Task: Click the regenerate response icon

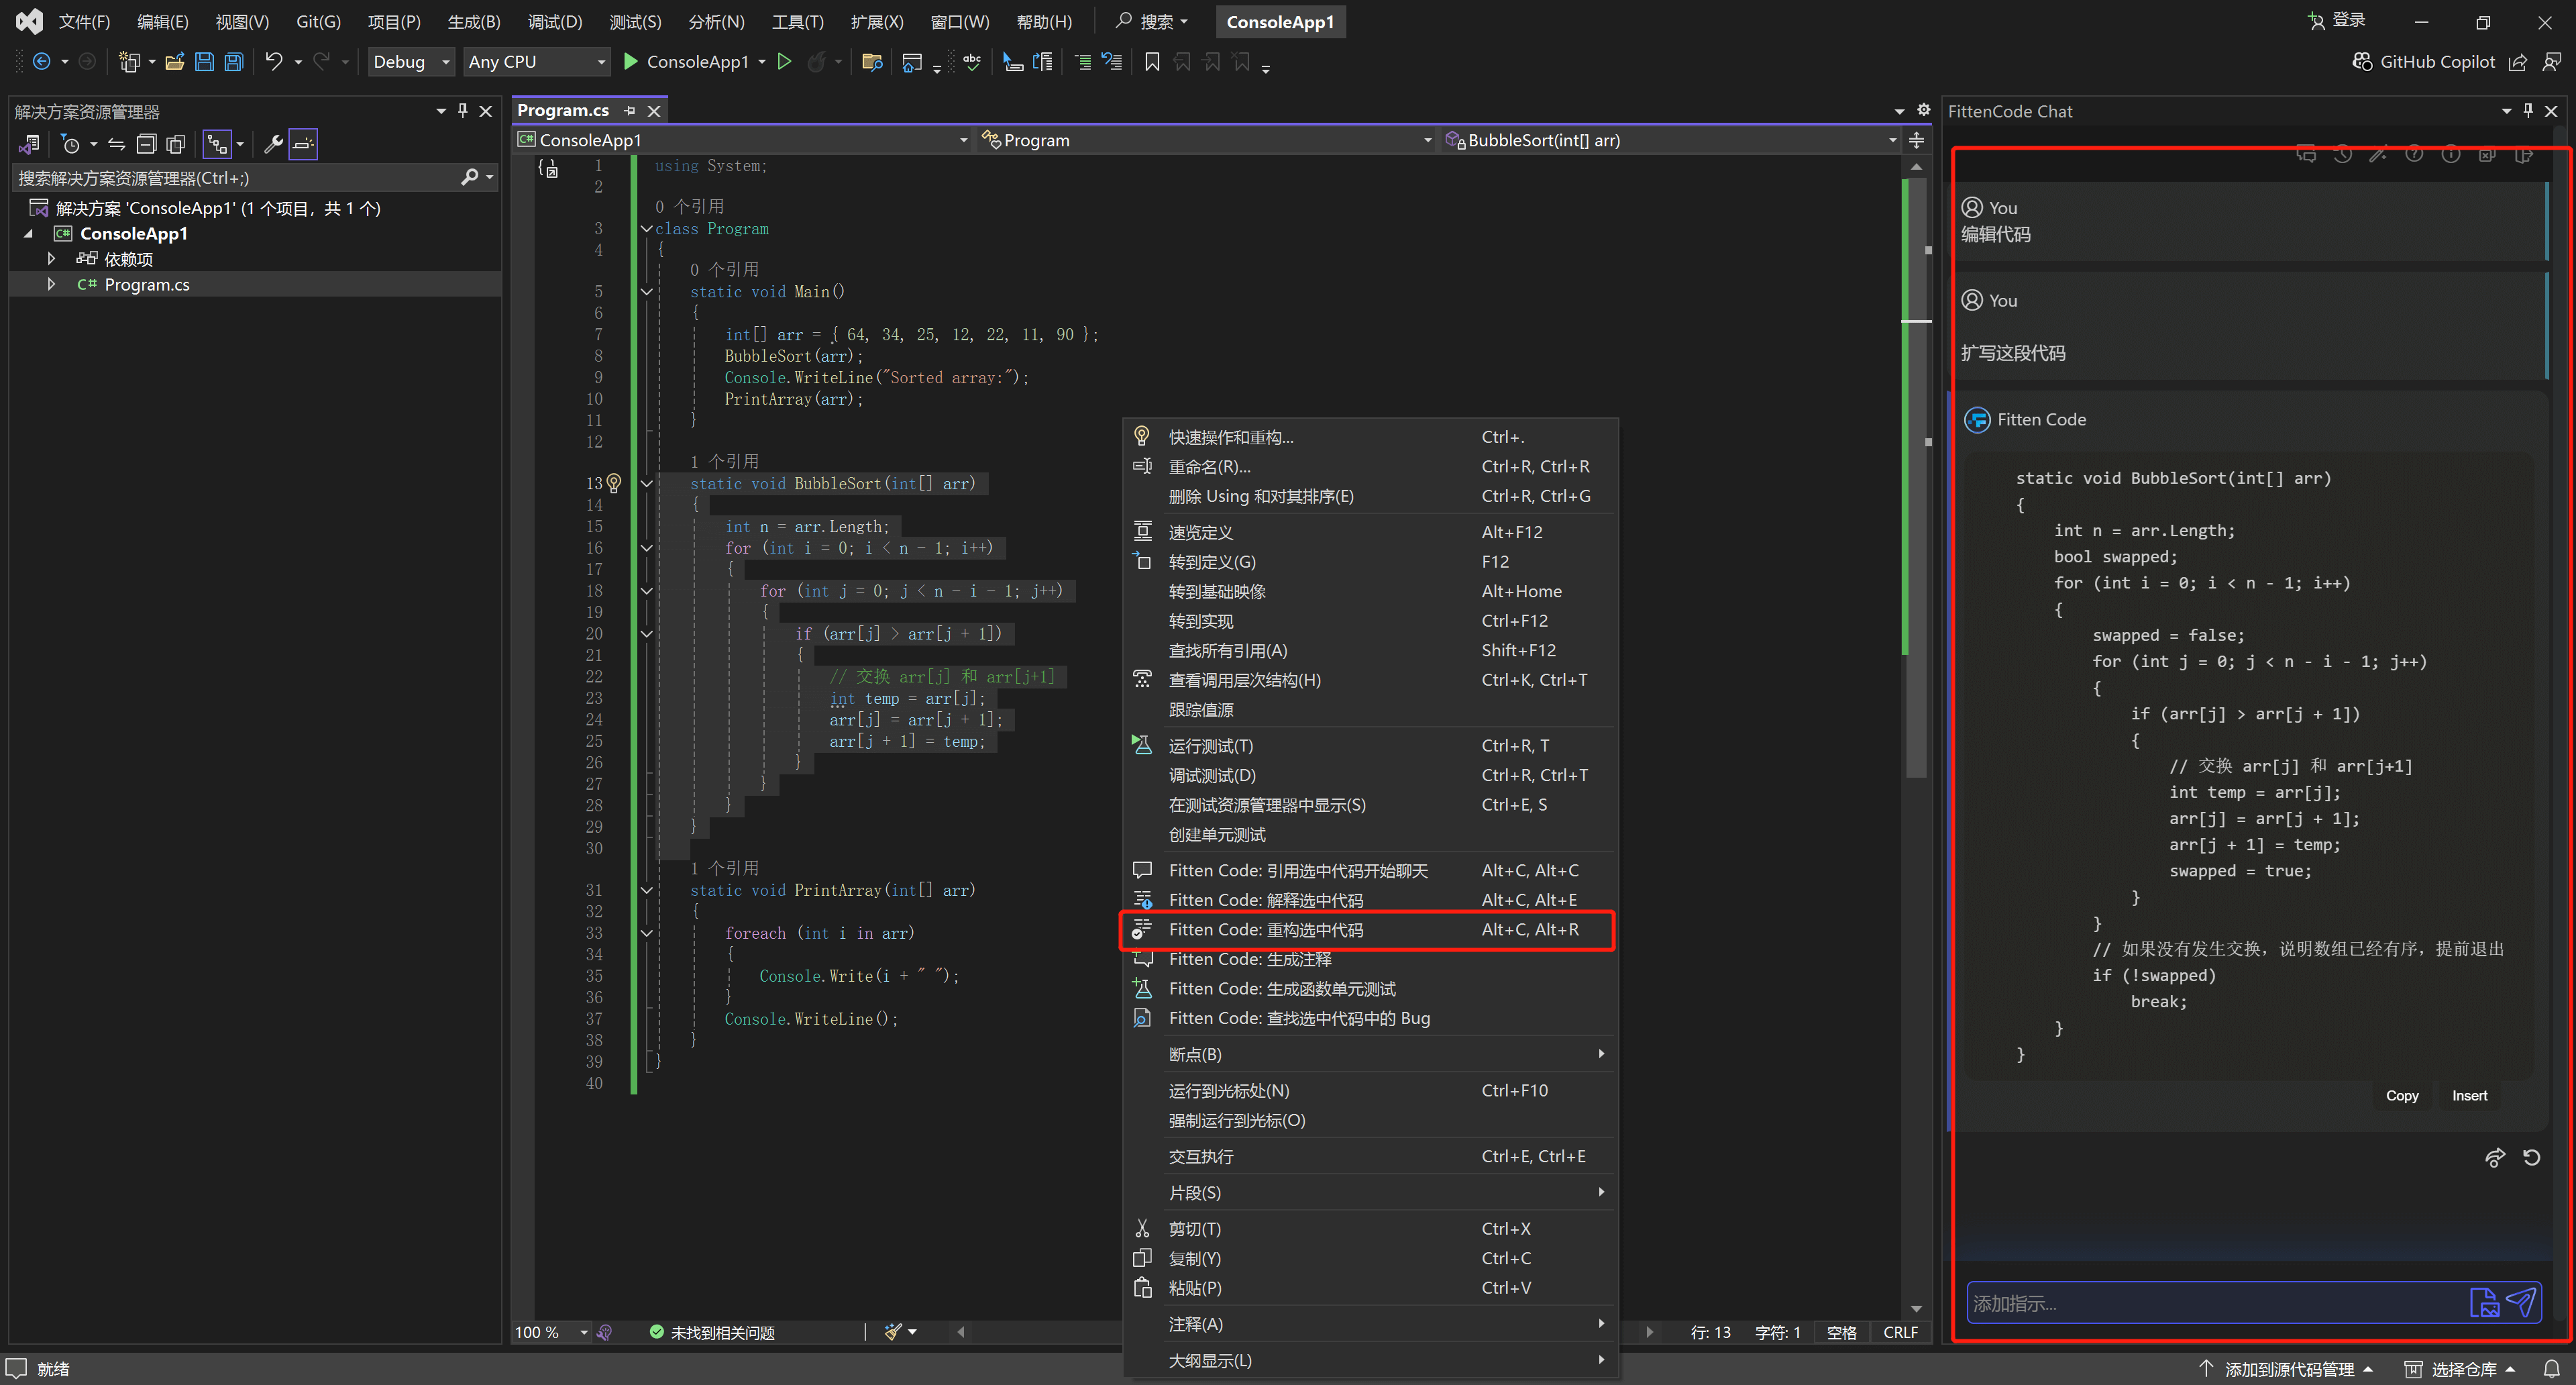Action: [2531, 1157]
